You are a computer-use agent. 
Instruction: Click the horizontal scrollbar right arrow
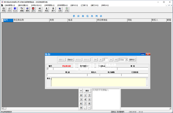point(170,108)
